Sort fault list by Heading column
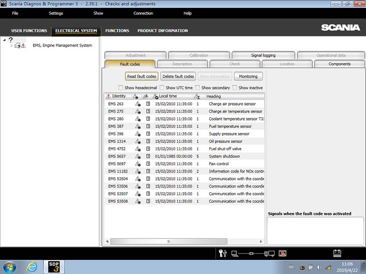The height and width of the screenshot is (274, 366). [x=214, y=96]
